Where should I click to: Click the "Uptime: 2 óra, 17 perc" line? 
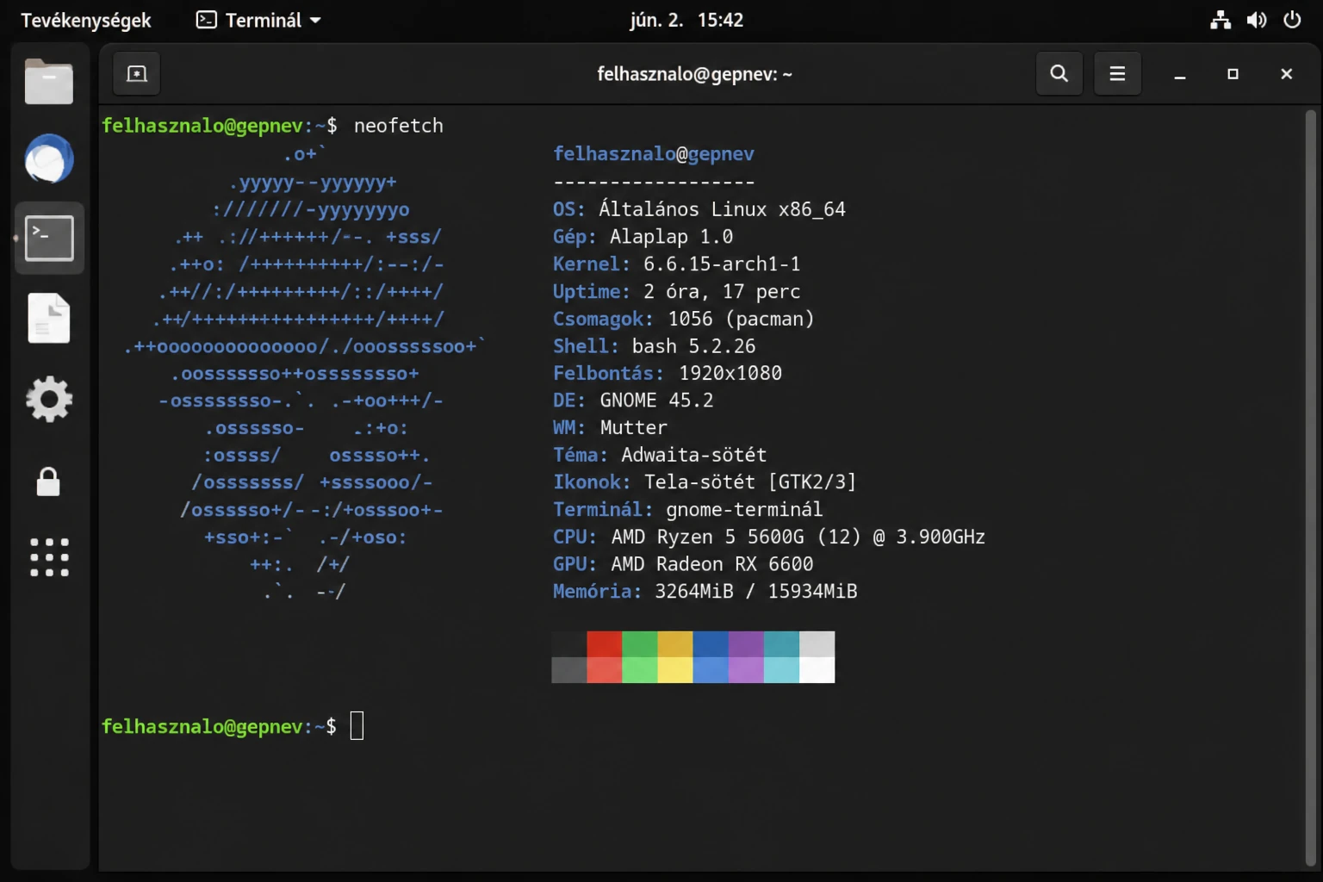pyautogui.click(x=677, y=292)
